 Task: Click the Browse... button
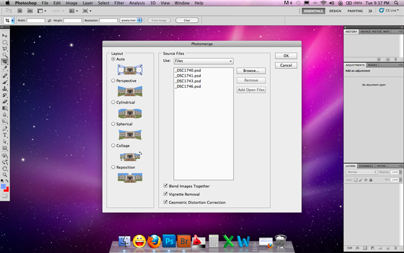pyautogui.click(x=250, y=70)
